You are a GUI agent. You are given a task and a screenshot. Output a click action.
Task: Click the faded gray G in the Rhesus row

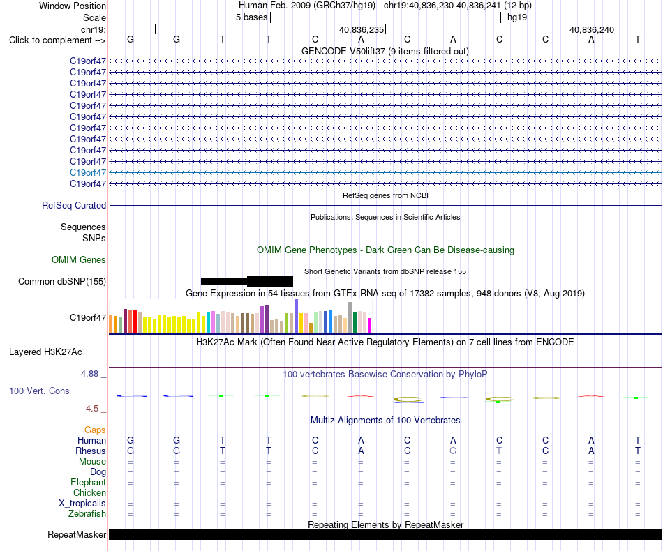tap(453, 451)
